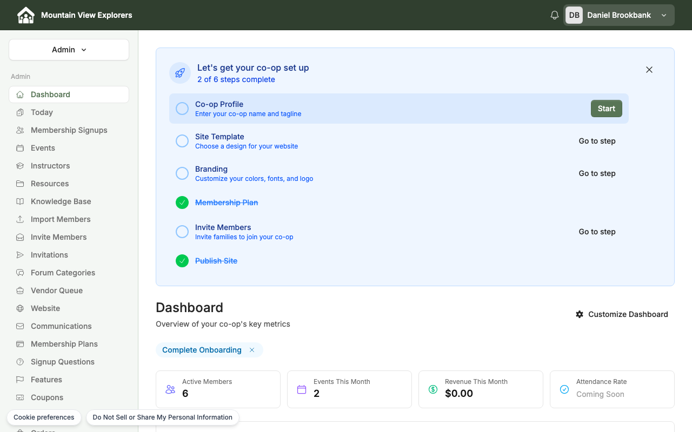Click the Customize Dashboard gear icon
Image resolution: width=692 pixels, height=432 pixels.
pos(580,314)
